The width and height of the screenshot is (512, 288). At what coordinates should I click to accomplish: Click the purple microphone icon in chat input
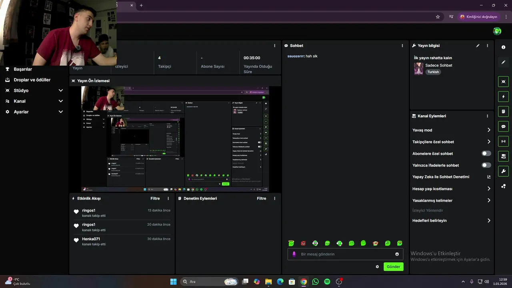pyautogui.click(x=294, y=254)
